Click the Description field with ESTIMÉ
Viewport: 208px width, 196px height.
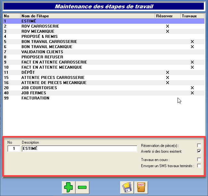click(79, 149)
